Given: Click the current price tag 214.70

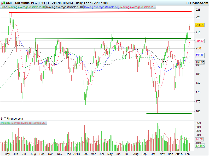Looking at the screenshot, I should [200, 25].
